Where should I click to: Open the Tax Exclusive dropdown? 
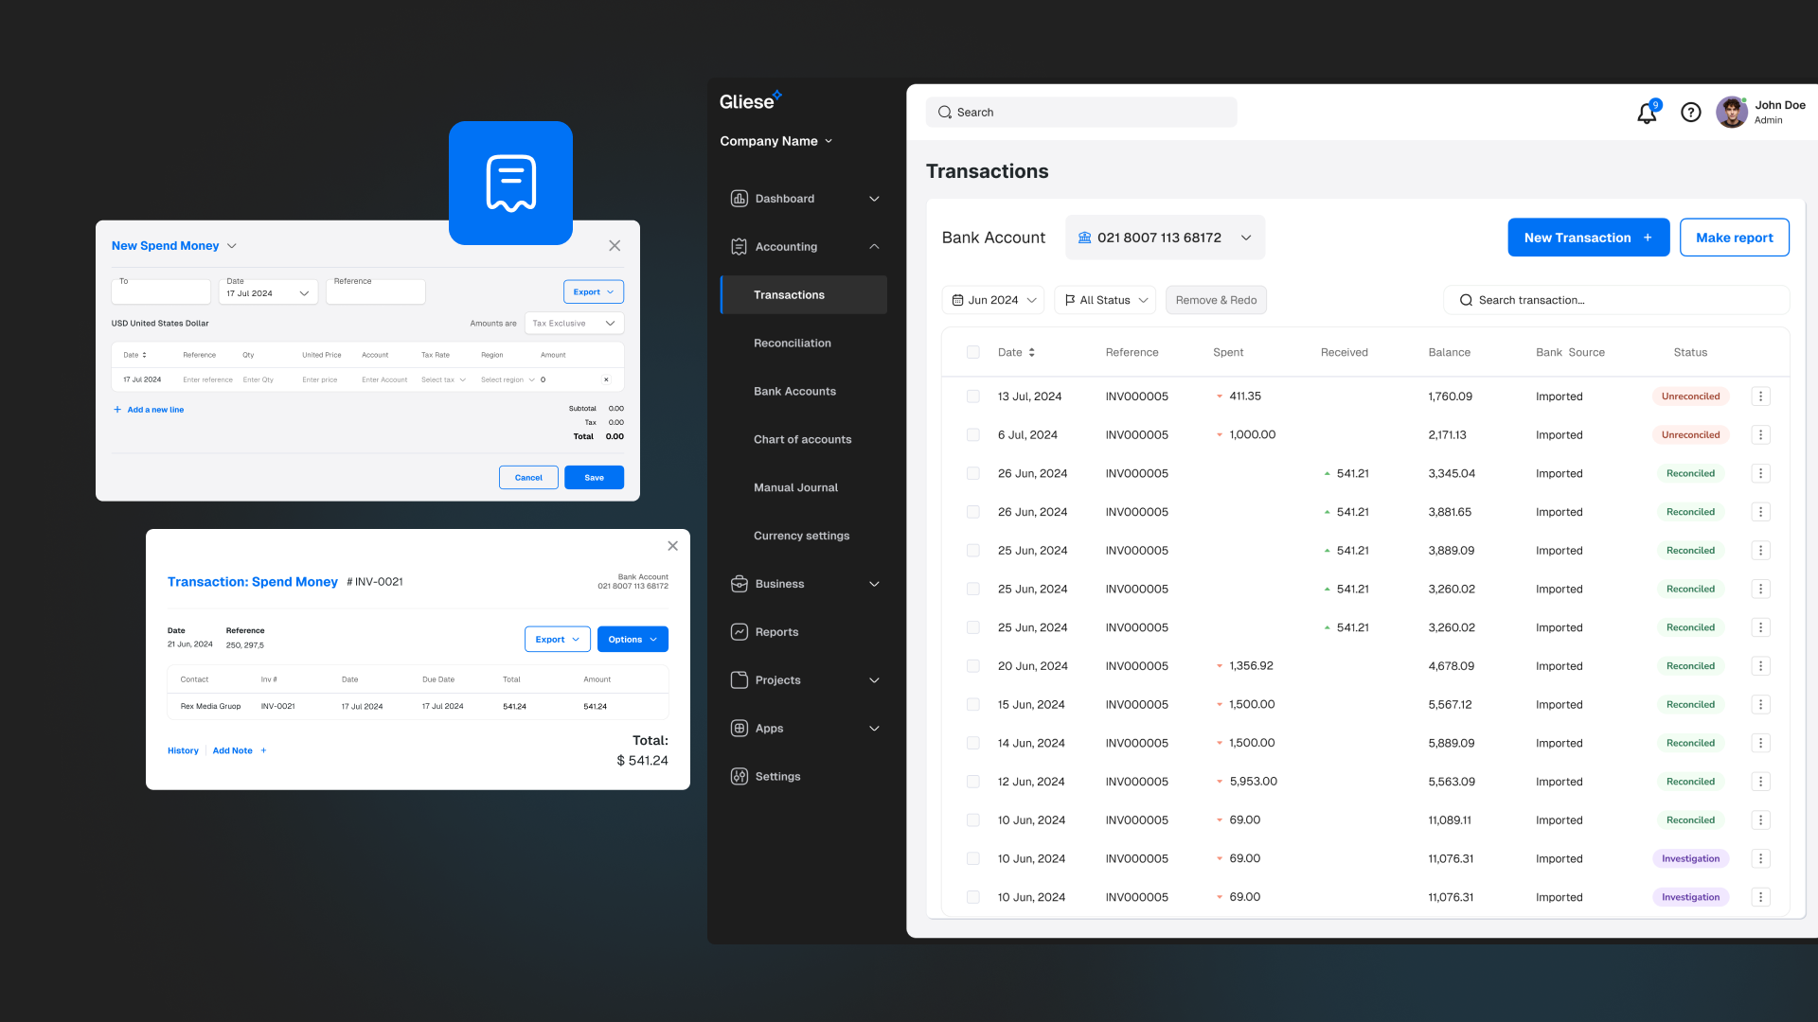[574, 324]
